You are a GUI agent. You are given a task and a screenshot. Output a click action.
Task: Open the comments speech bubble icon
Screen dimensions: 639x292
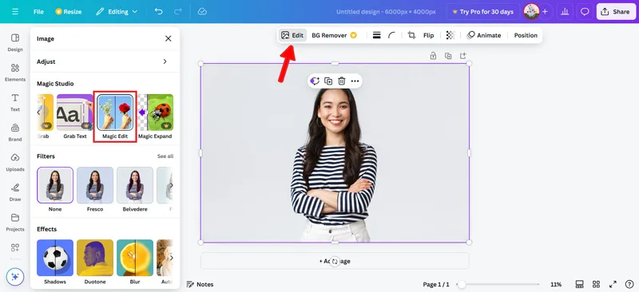pyautogui.click(x=585, y=12)
